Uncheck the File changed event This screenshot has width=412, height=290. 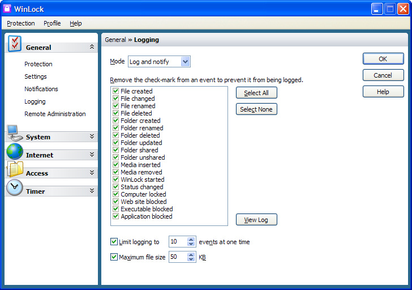115,99
